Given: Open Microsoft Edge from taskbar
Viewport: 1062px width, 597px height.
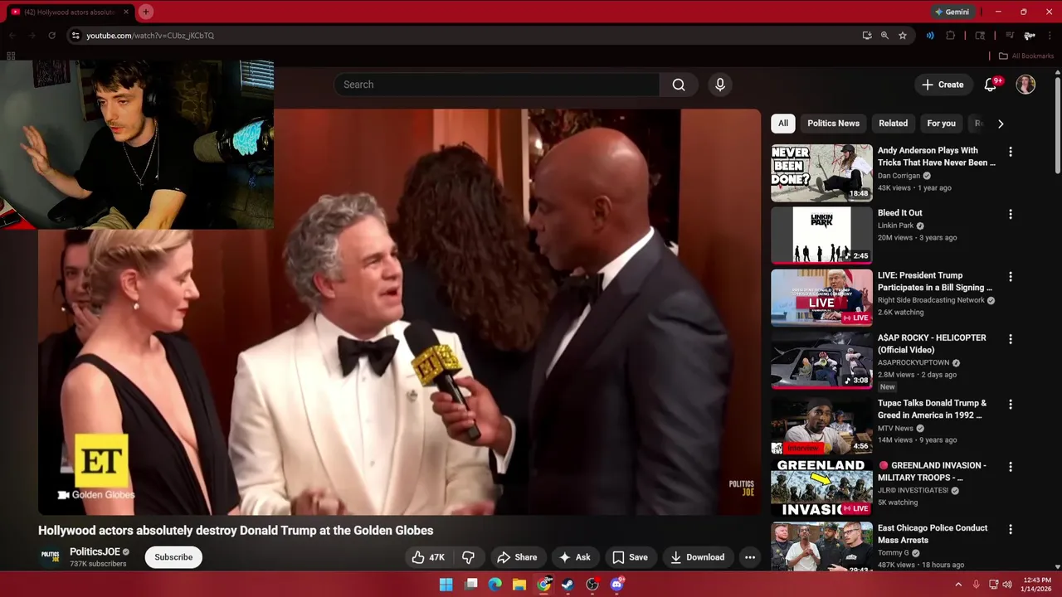Looking at the screenshot, I should pos(494,585).
